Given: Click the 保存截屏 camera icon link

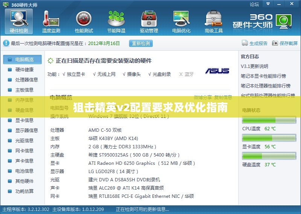Looking at the screenshot, I should click(x=285, y=43).
